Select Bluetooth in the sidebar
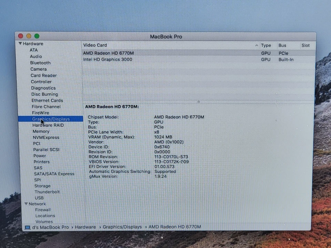This screenshot has width=331, height=248. (x=40, y=63)
